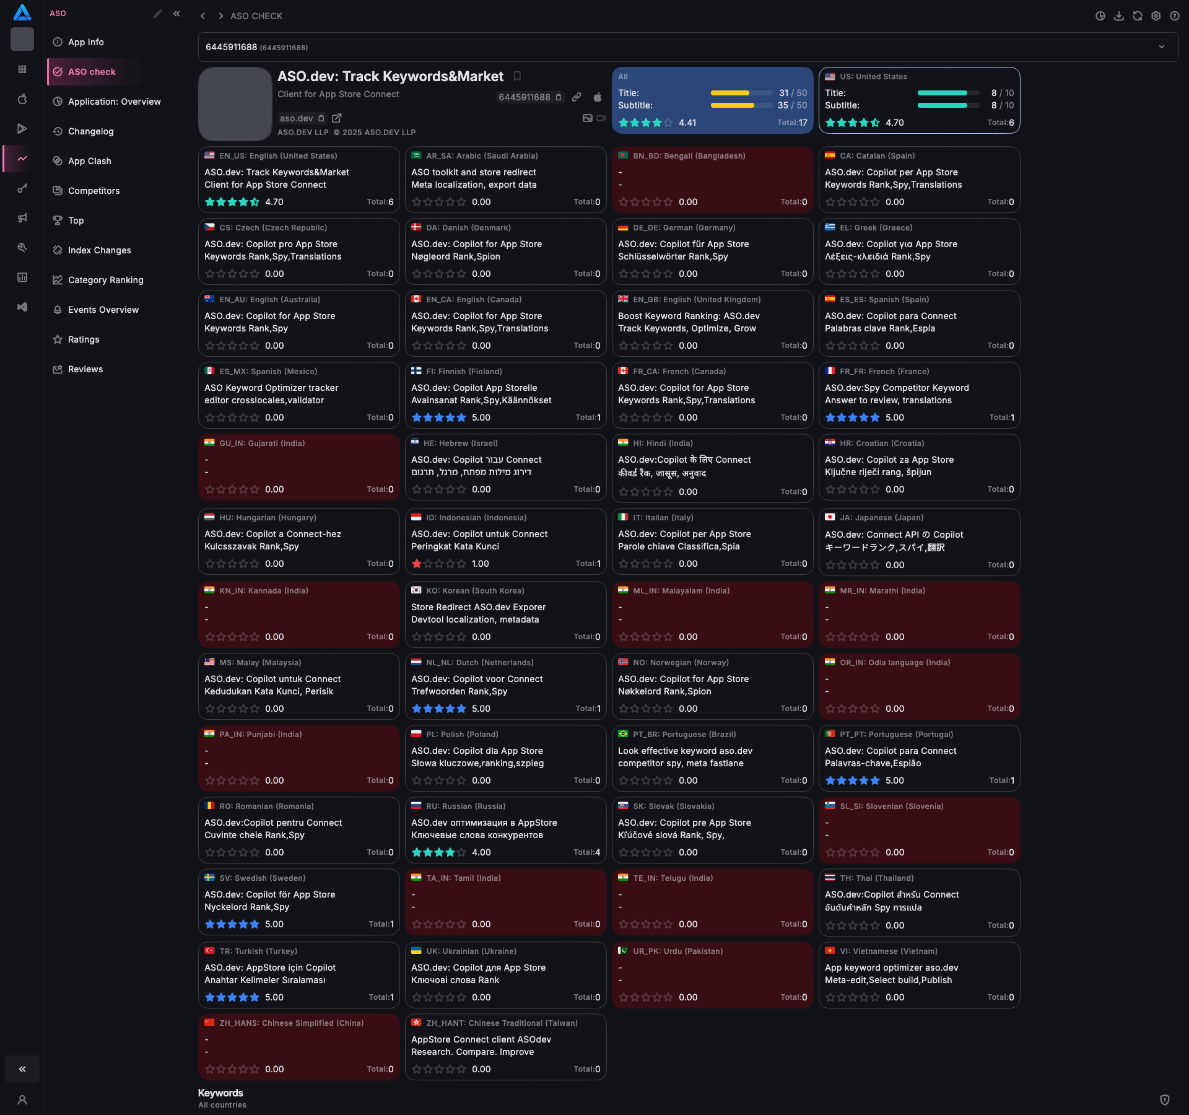Open the keywords key icon in left rail

point(22,188)
